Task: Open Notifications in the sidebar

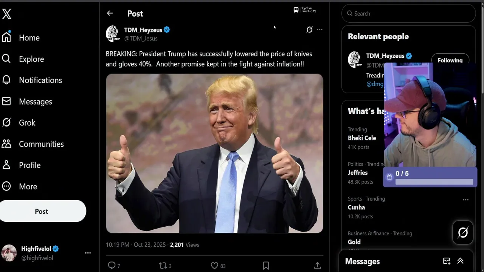Action: [x=40, y=80]
